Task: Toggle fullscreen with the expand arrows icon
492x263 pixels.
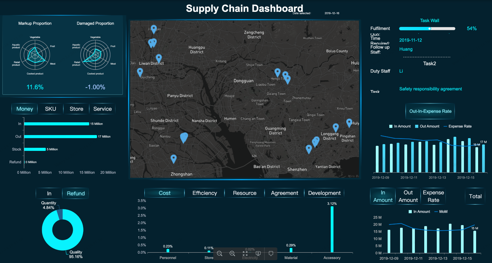Action: coord(245,253)
